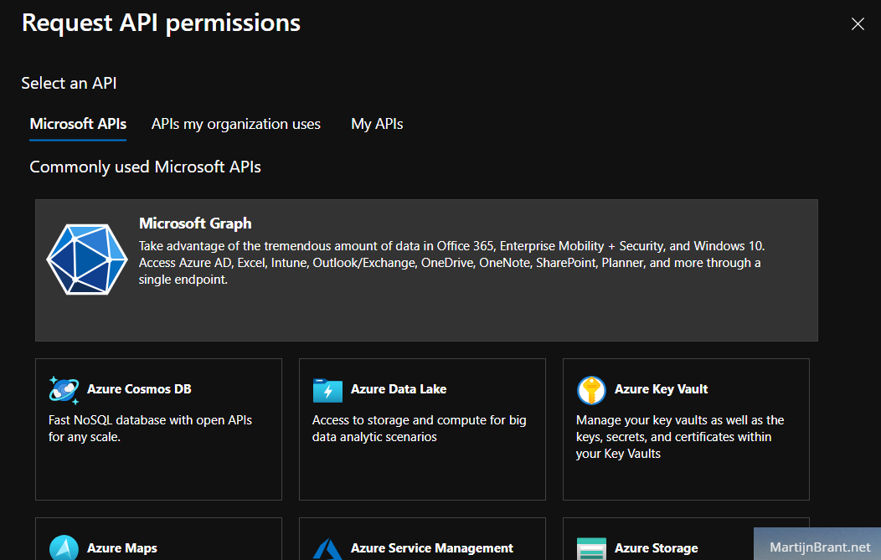The width and height of the screenshot is (881, 560).
Task: Click the Azure Cosmos DB planet icon
Action: (64, 390)
